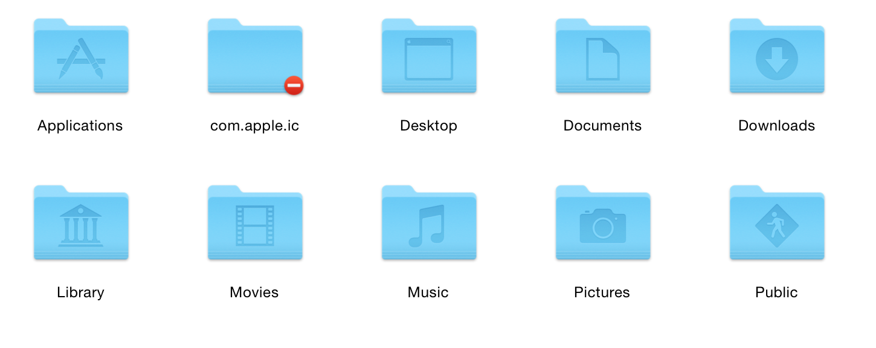Click the red no-access badge on com.apple.ic

(294, 86)
